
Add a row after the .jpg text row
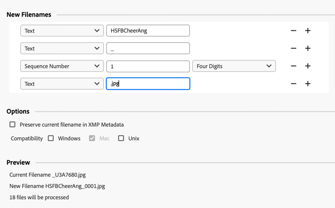(308, 84)
